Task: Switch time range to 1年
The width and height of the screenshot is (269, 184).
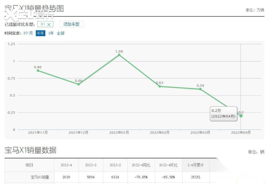Action: tap(51, 33)
